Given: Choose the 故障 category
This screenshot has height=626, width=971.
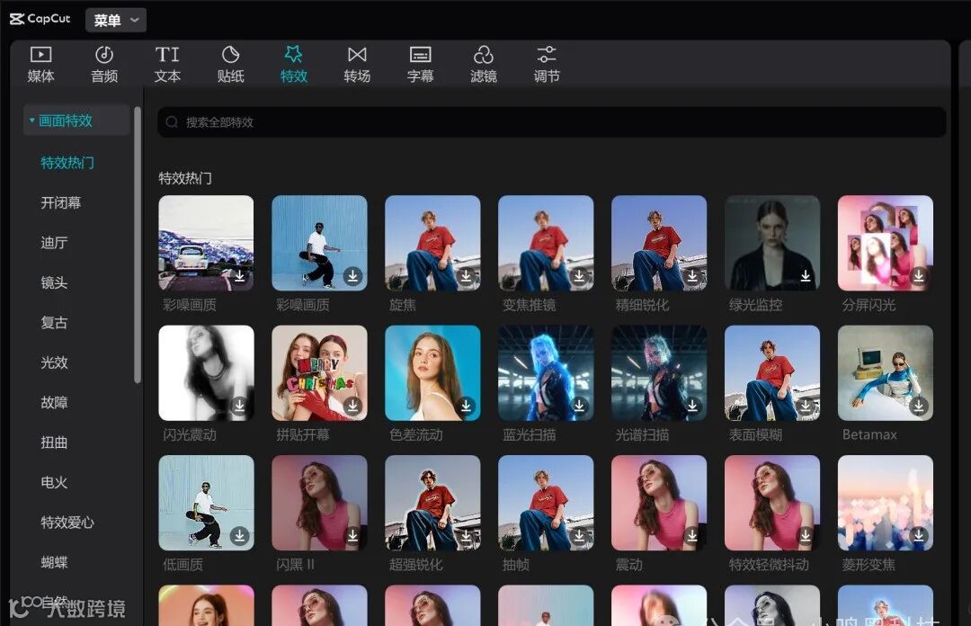Looking at the screenshot, I should click(x=54, y=403).
